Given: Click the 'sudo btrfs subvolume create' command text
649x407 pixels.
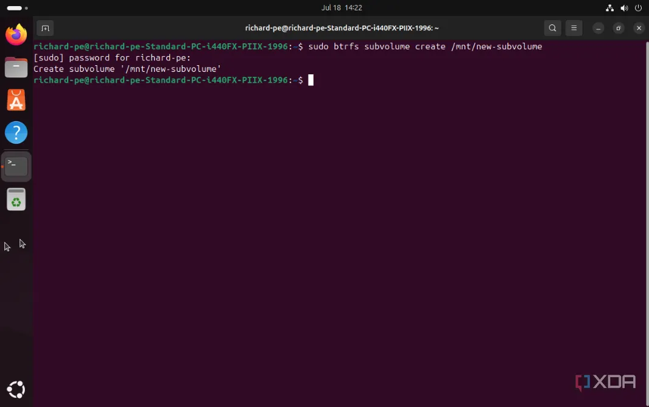Looking at the screenshot, I should tap(425, 46).
